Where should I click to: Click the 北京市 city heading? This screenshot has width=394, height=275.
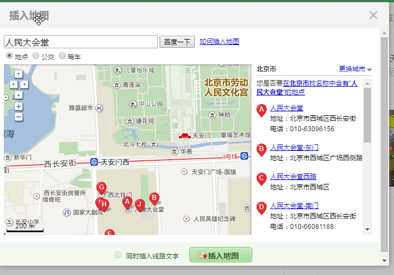[x=266, y=69]
